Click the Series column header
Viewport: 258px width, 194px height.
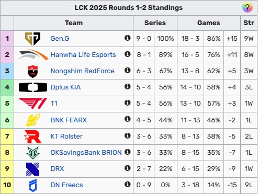[155, 23]
